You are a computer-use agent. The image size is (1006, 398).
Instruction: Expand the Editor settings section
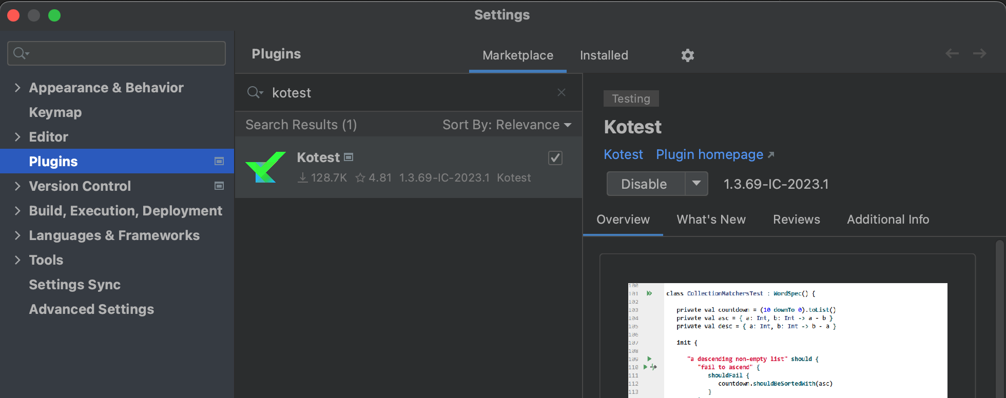tap(17, 137)
